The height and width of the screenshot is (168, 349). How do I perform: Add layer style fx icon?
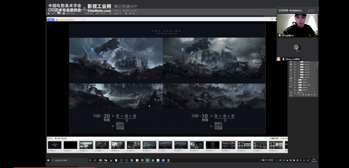(300, 95)
